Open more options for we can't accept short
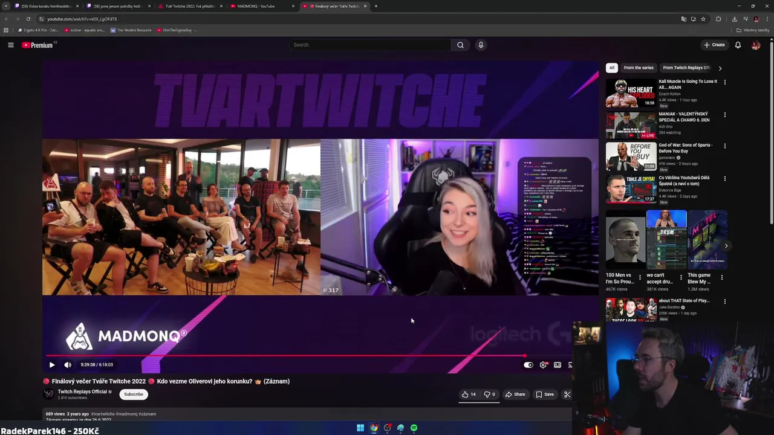This screenshot has height=435, width=774. [681, 278]
